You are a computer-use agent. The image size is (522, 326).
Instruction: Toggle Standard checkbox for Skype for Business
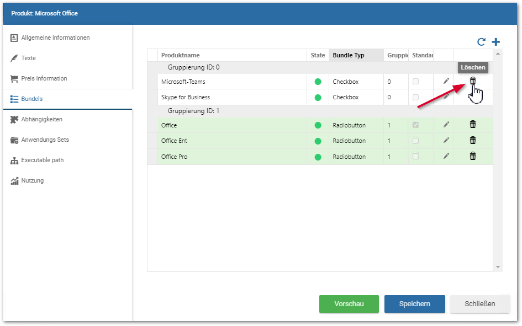point(415,98)
